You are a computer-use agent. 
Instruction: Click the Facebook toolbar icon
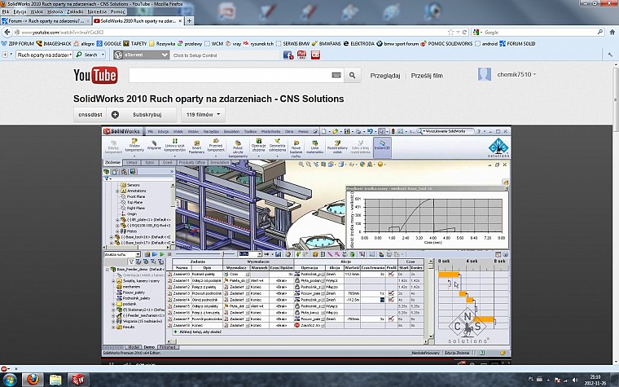coord(288,55)
